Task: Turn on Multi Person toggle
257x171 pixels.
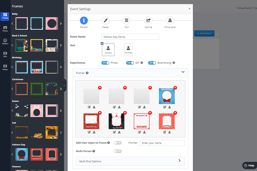Action: tap(118, 151)
